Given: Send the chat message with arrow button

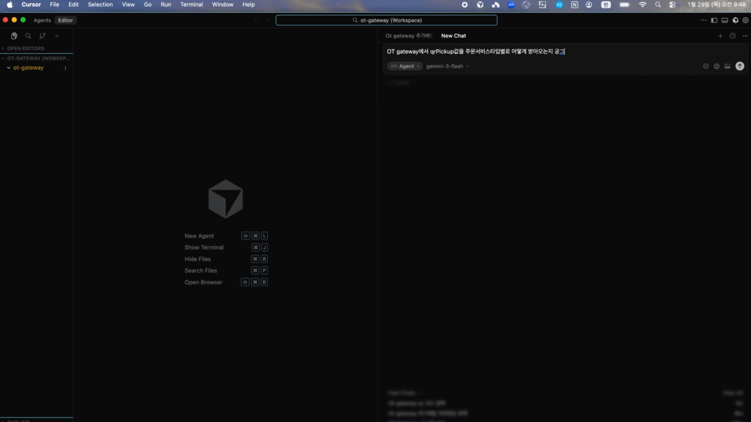Looking at the screenshot, I should click(740, 66).
